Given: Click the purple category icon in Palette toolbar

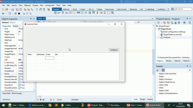Looking at the screenshot, I should [x=163, y=70].
